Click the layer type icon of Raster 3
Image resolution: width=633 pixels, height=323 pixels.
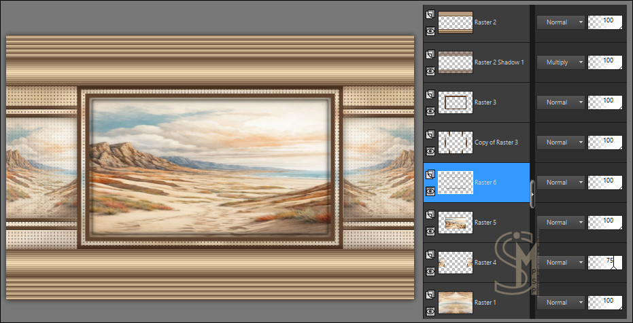pos(429,94)
